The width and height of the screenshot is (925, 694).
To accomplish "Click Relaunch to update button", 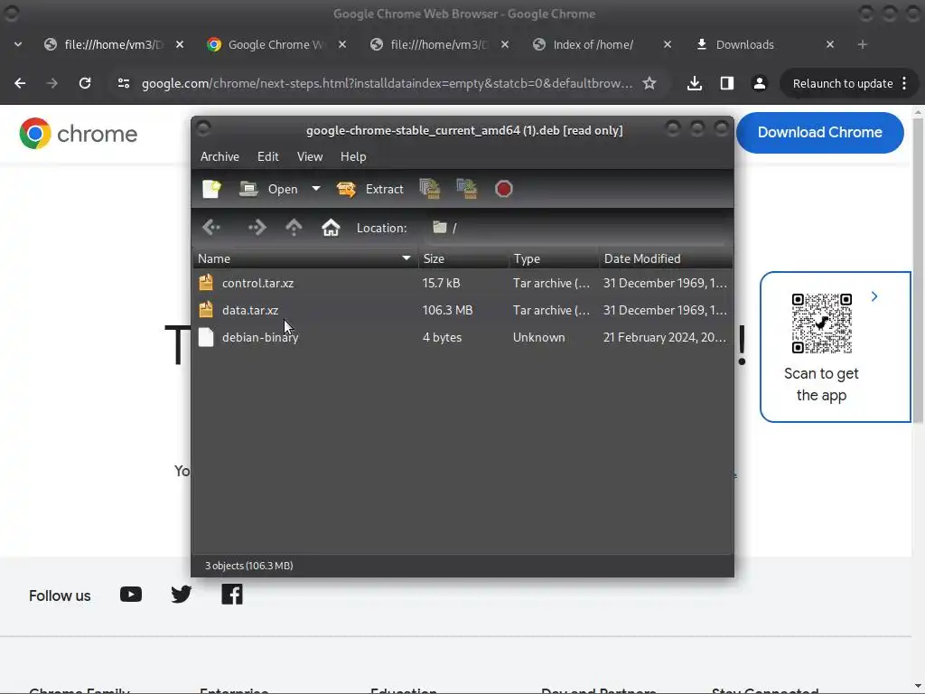I will 842,83.
